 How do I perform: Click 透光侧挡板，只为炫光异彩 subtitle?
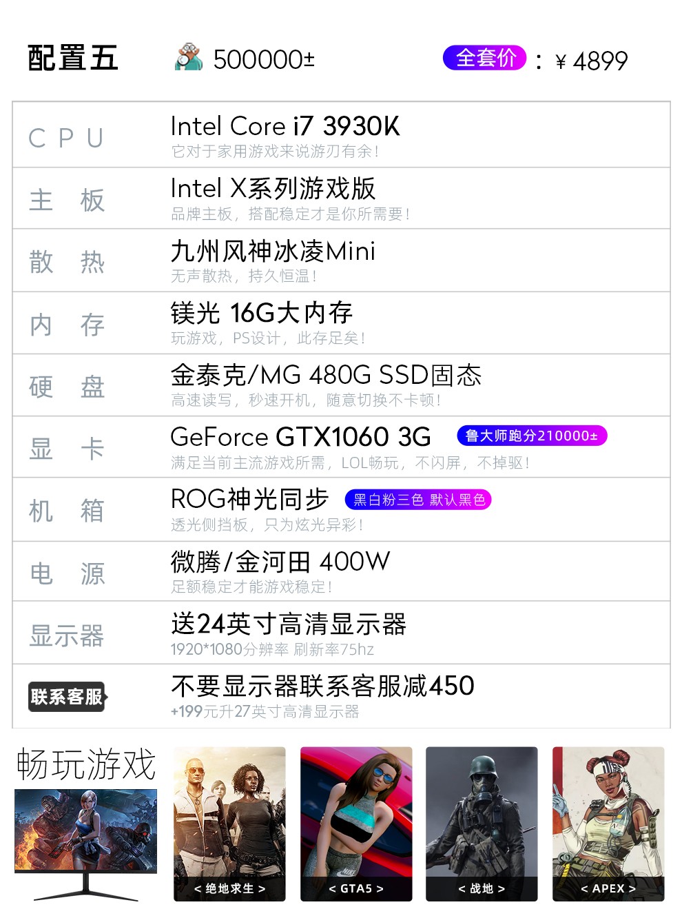[x=267, y=524]
